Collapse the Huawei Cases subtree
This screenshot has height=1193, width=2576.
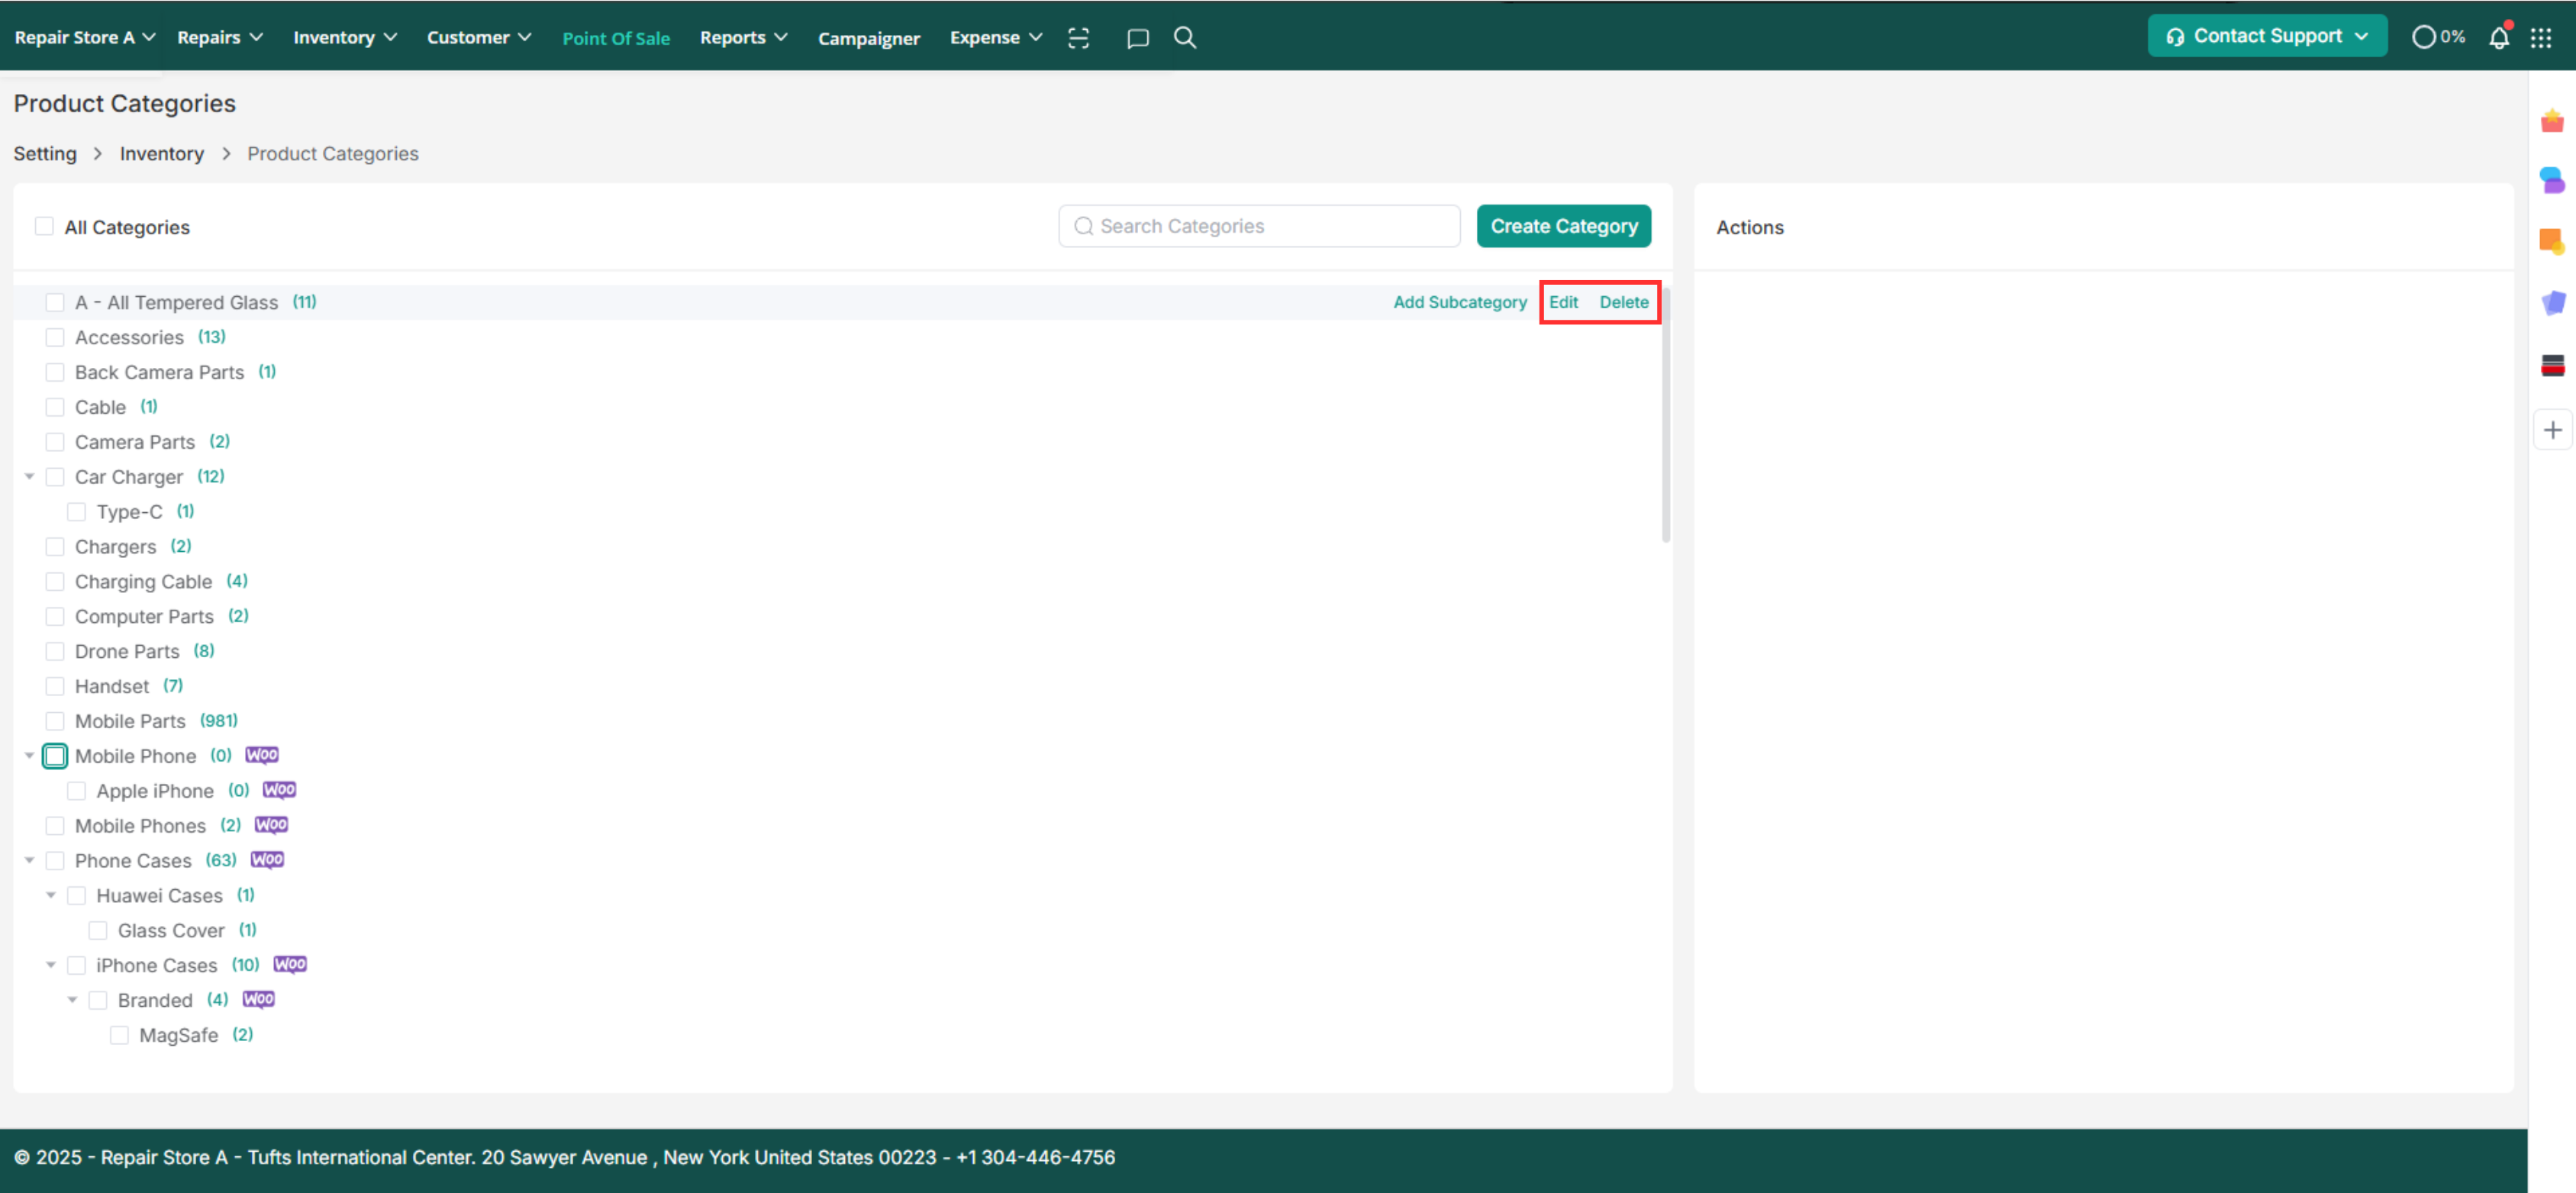(x=51, y=895)
